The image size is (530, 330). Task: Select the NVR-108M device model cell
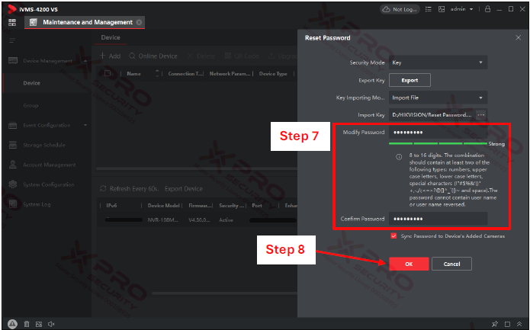tap(163, 220)
